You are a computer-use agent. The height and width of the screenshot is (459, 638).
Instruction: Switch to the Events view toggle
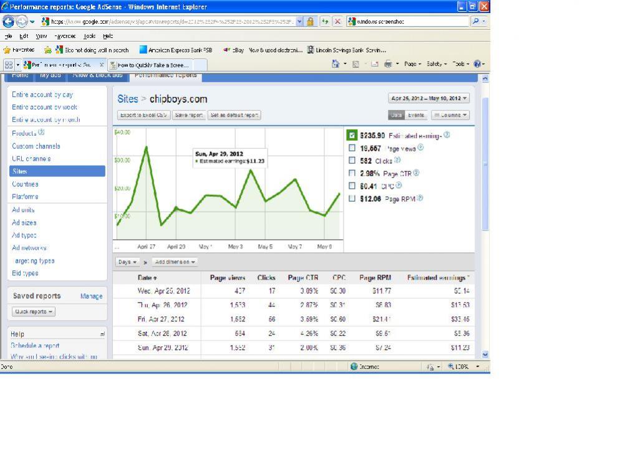(x=416, y=115)
